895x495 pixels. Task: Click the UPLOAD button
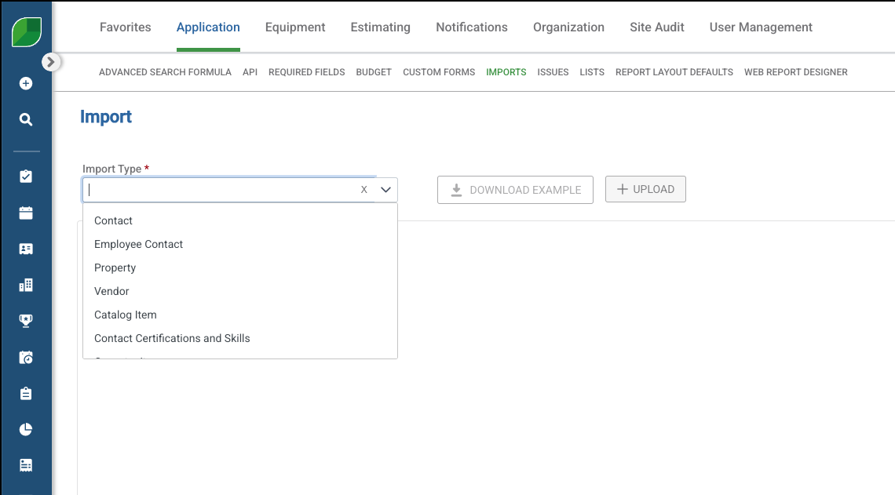click(x=645, y=189)
